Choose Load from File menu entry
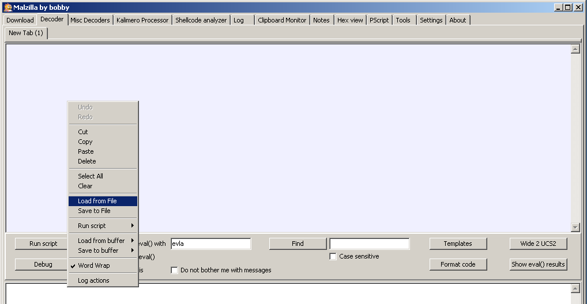The image size is (587, 304). tap(97, 201)
